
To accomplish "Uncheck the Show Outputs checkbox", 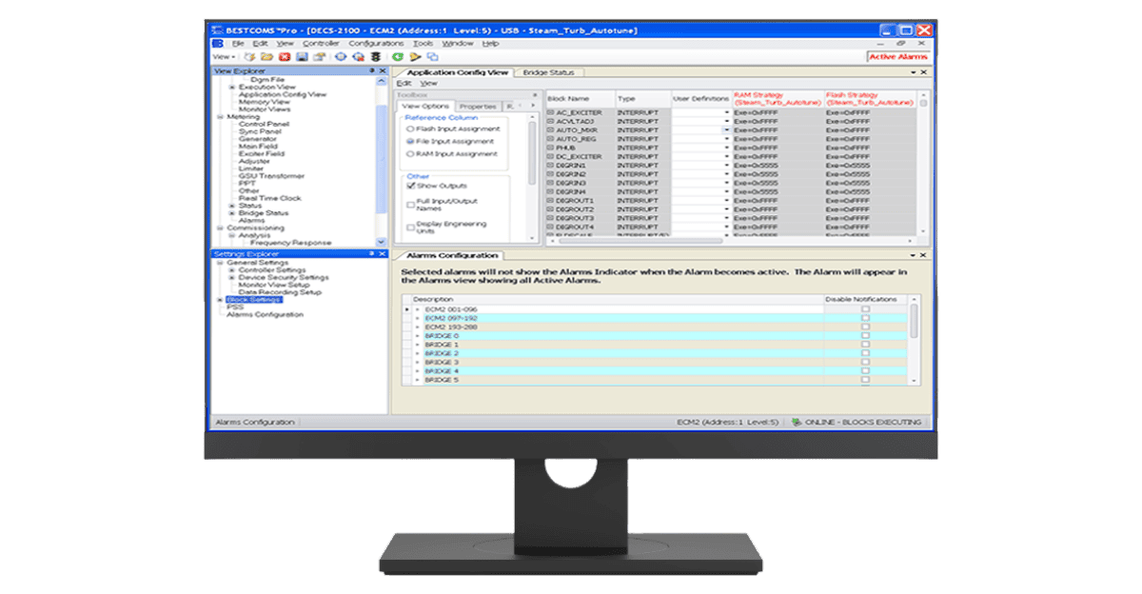I will [x=410, y=187].
